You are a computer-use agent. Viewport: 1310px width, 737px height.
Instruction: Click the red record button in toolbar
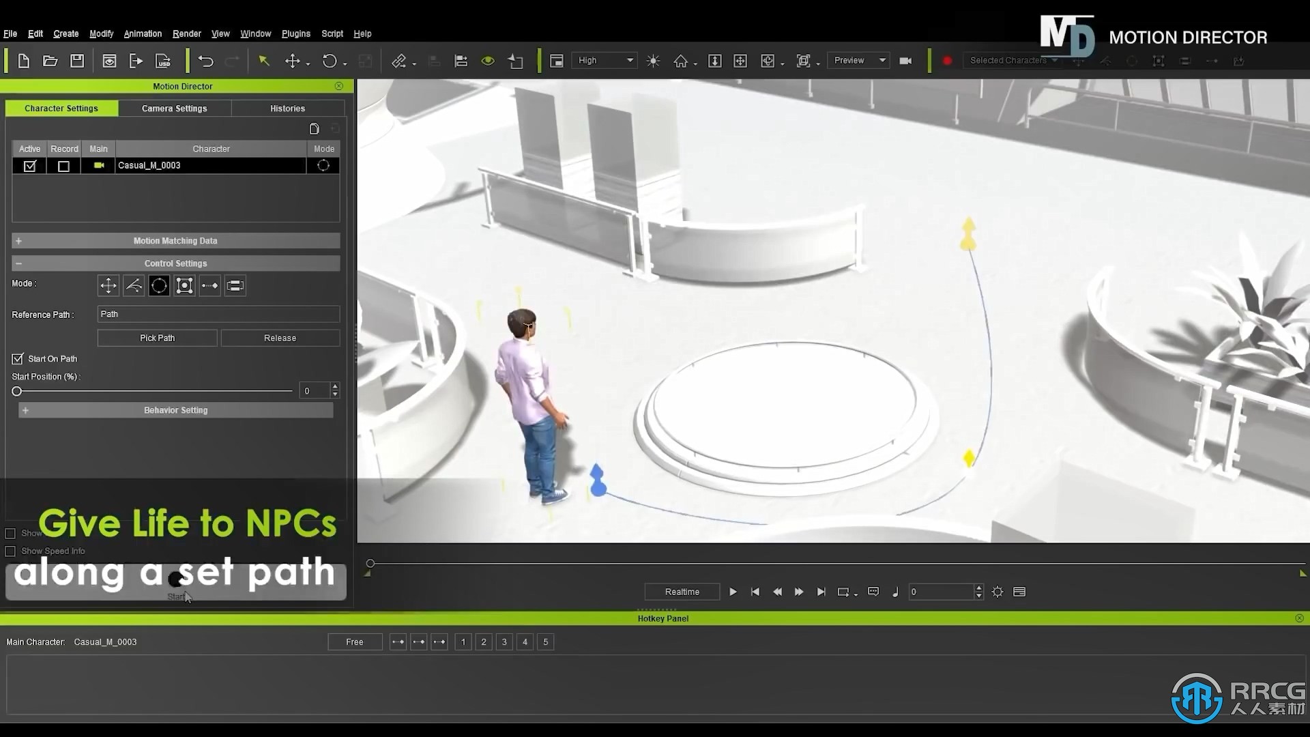[x=947, y=61]
